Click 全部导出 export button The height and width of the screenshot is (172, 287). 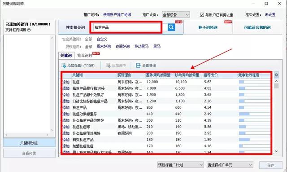click(x=146, y=66)
